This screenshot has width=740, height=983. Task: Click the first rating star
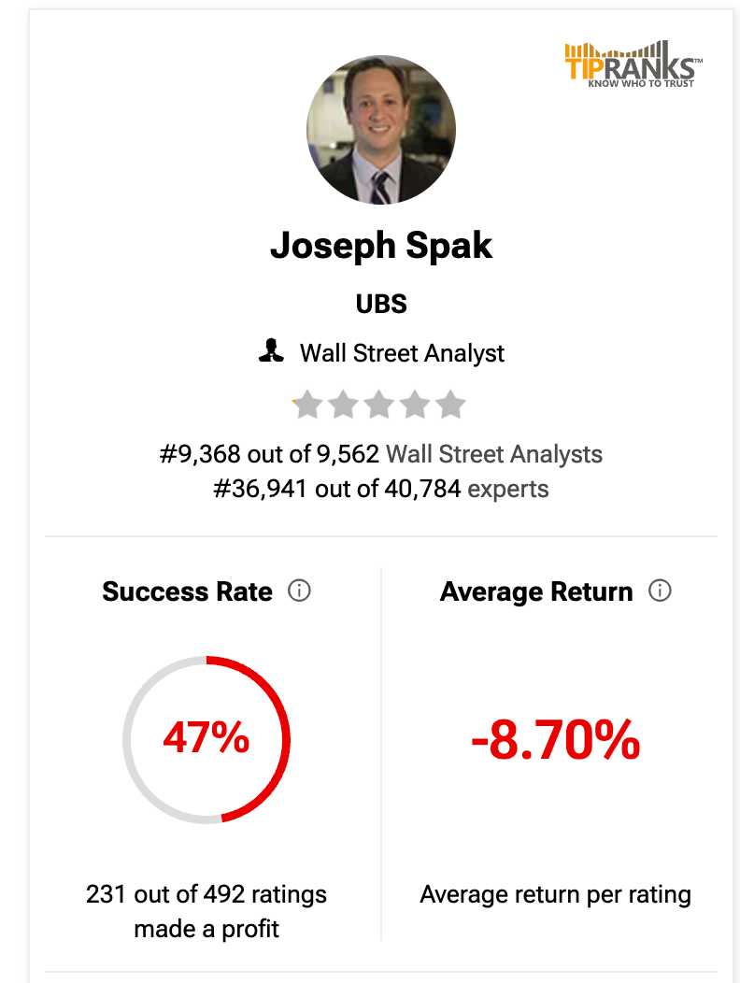pos(307,405)
